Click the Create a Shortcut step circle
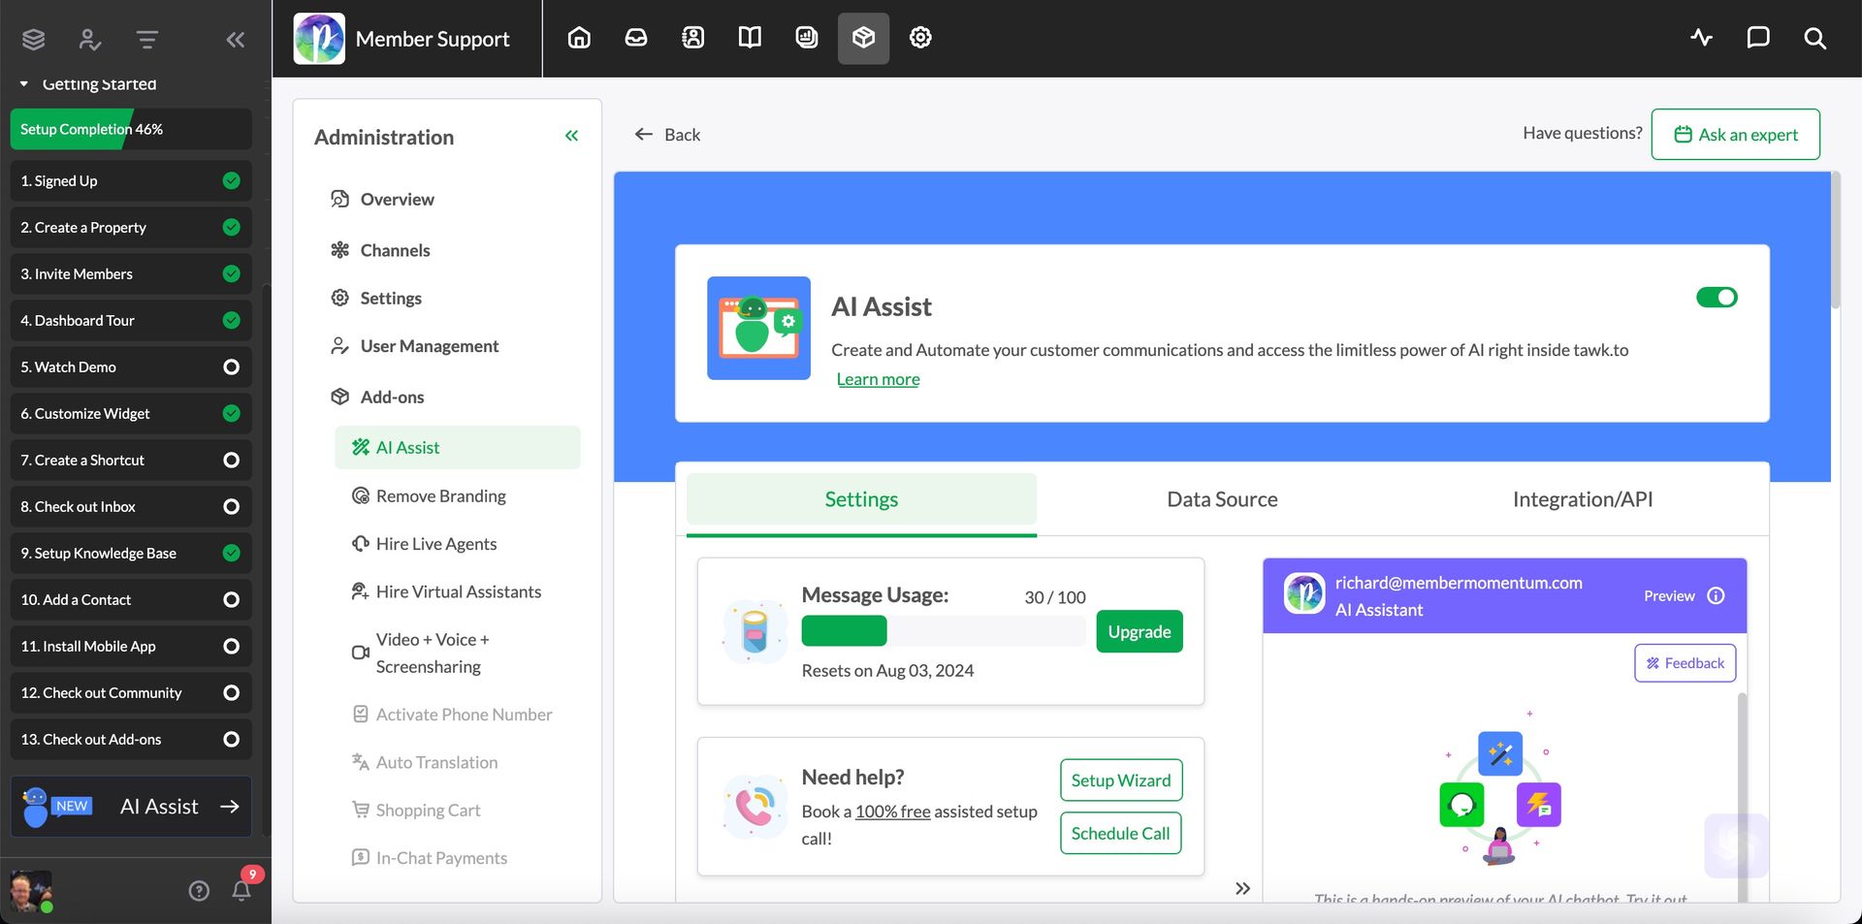Screen dimensions: 1862x924 pos(230,460)
